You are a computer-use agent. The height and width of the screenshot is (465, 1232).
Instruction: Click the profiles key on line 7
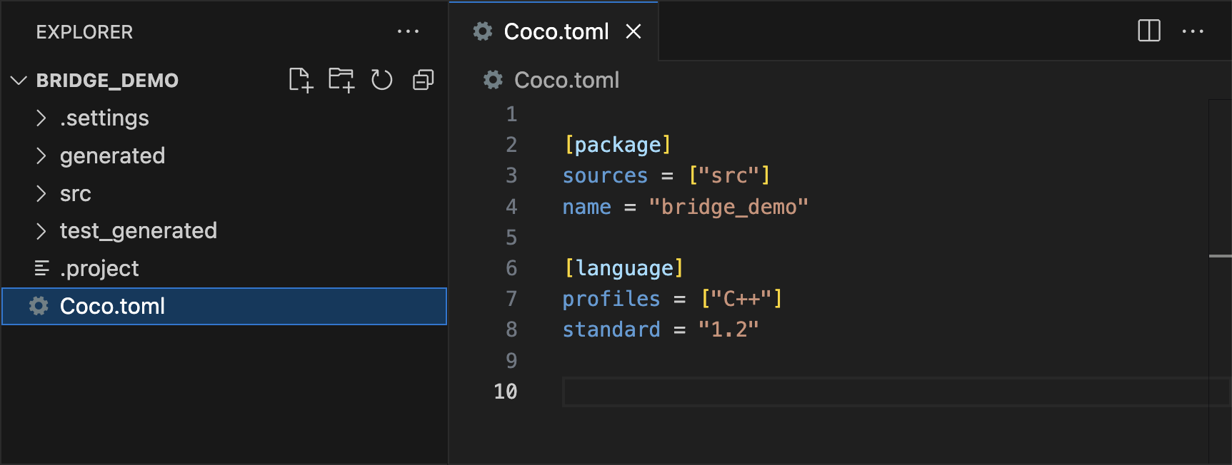(x=611, y=299)
